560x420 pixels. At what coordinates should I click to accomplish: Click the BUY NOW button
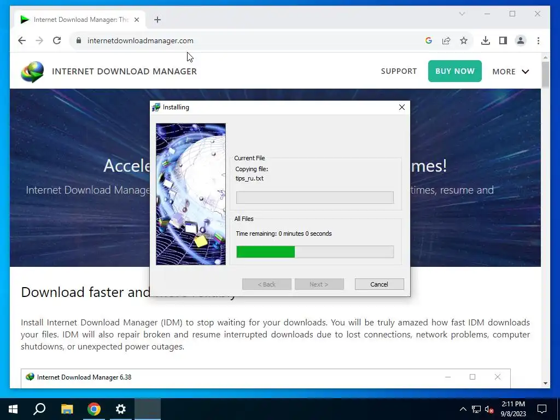(454, 71)
